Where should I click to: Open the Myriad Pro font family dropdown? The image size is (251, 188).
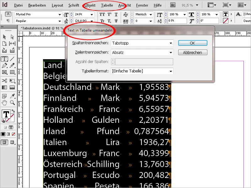click(60, 14)
